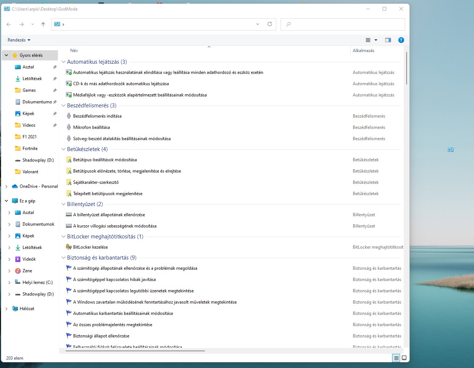Select Shadowplay (D:) under Ez a gép
This screenshot has width=474, height=368.
38,294
